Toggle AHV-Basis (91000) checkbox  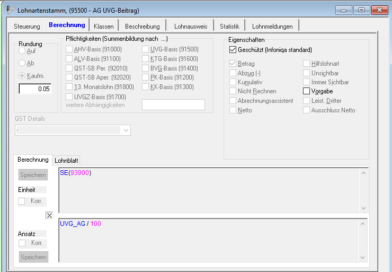tap(69, 49)
